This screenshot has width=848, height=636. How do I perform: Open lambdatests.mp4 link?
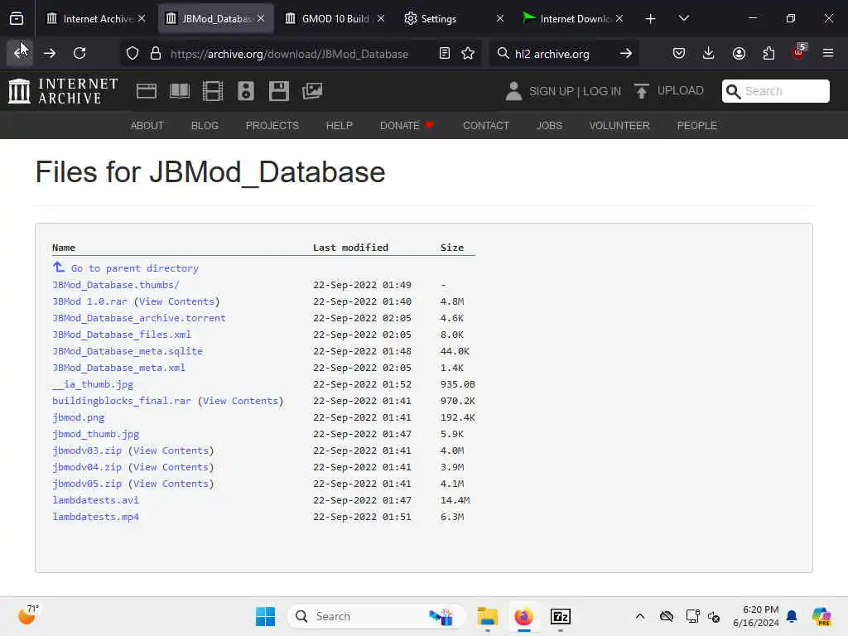[x=96, y=517]
